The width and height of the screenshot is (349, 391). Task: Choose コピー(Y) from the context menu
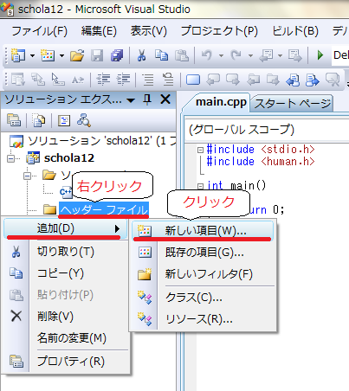[66, 272]
